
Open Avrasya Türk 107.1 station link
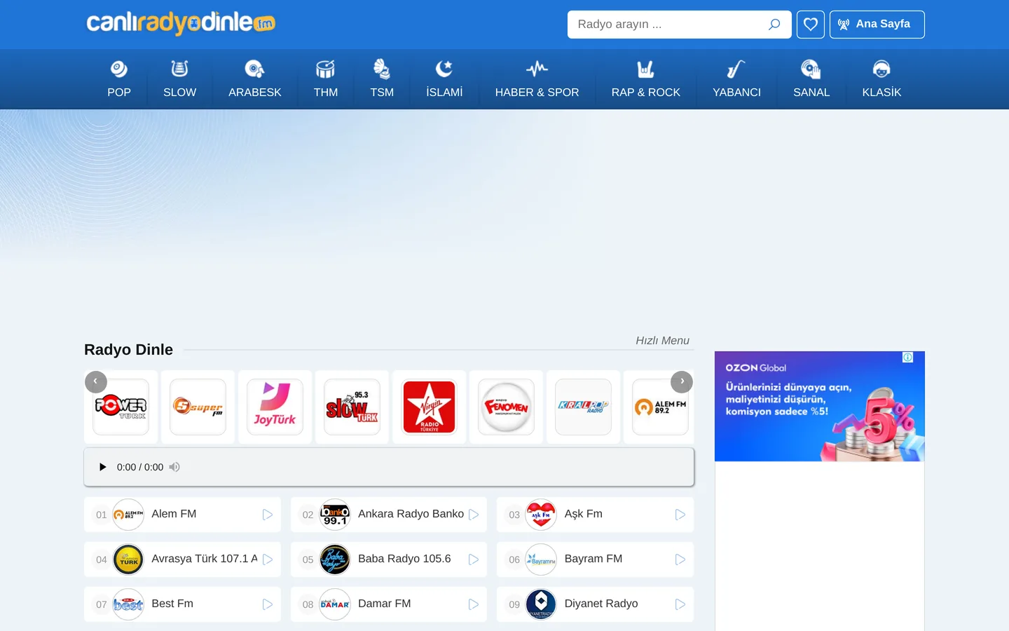pos(205,559)
